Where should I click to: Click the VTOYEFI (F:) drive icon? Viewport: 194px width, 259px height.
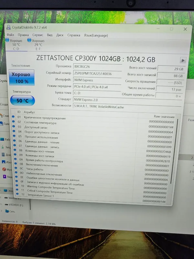click(6, 205)
